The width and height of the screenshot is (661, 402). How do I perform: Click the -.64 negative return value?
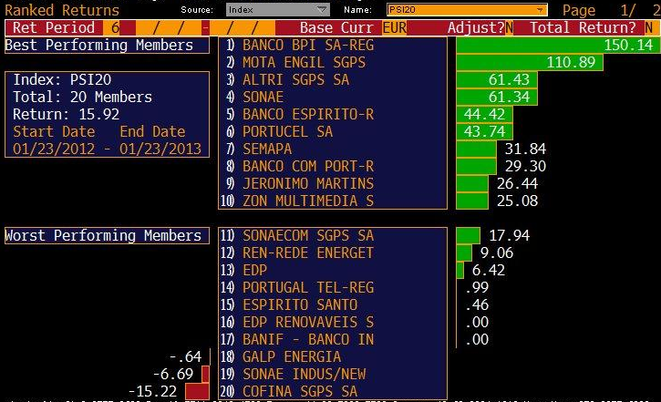(x=185, y=356)
